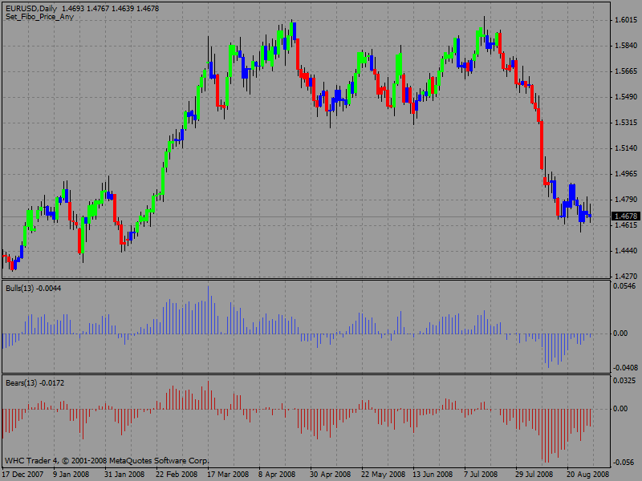Click the 1.4790 price scale label

[626, 200]
